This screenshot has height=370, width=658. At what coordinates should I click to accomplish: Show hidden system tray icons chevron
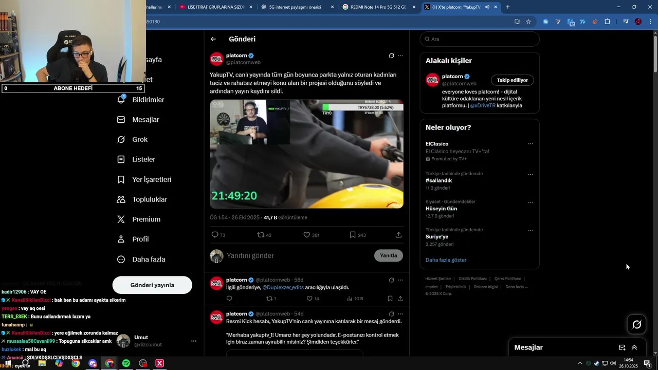(x=580, y=363)
